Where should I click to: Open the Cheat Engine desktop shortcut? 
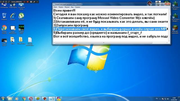(x=13, y=5)
